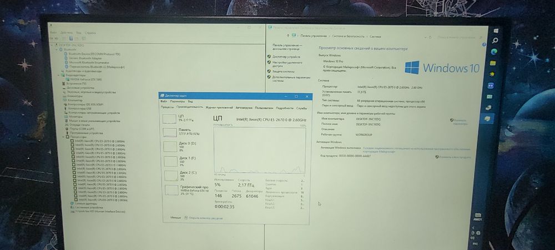Collapse the DESKTOP root node in Device Manager

coord(52,46)
